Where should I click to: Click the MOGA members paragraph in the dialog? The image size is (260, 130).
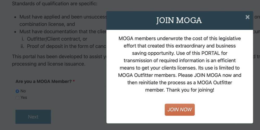[180, 64]
